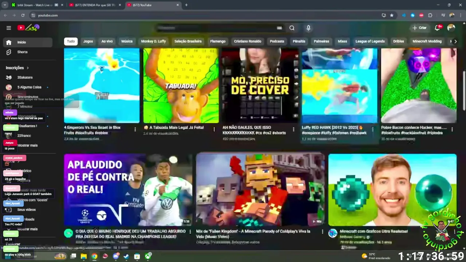The height and width of the screenshot is (262, 466).
Task: Open the Fallen Kingdom Minecraft mix thumbnail
Action: point(260,190)
